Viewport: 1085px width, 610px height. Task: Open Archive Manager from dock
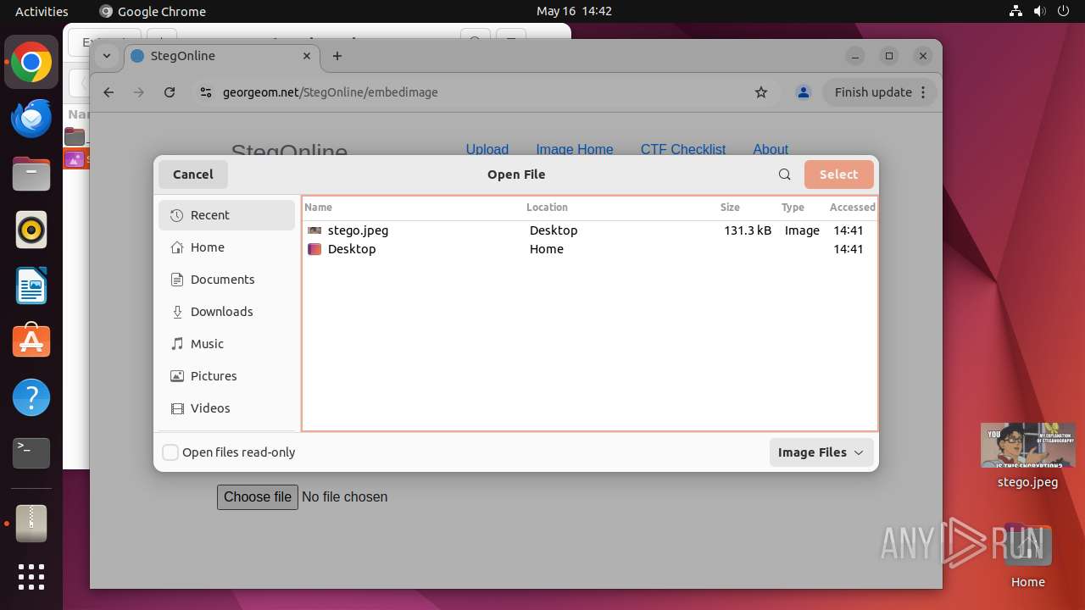[x=31, y=524]
